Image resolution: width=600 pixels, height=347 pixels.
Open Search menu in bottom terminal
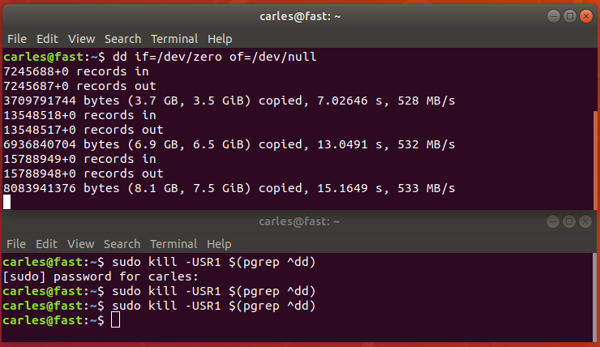[x=122, y=244]
